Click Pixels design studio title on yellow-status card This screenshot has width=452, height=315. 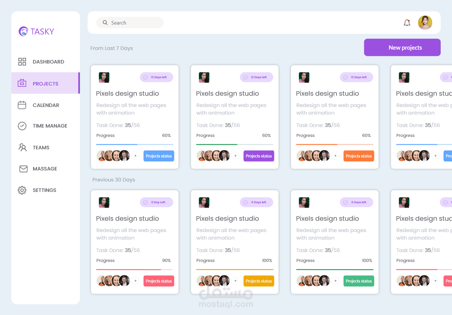(227, 218)
